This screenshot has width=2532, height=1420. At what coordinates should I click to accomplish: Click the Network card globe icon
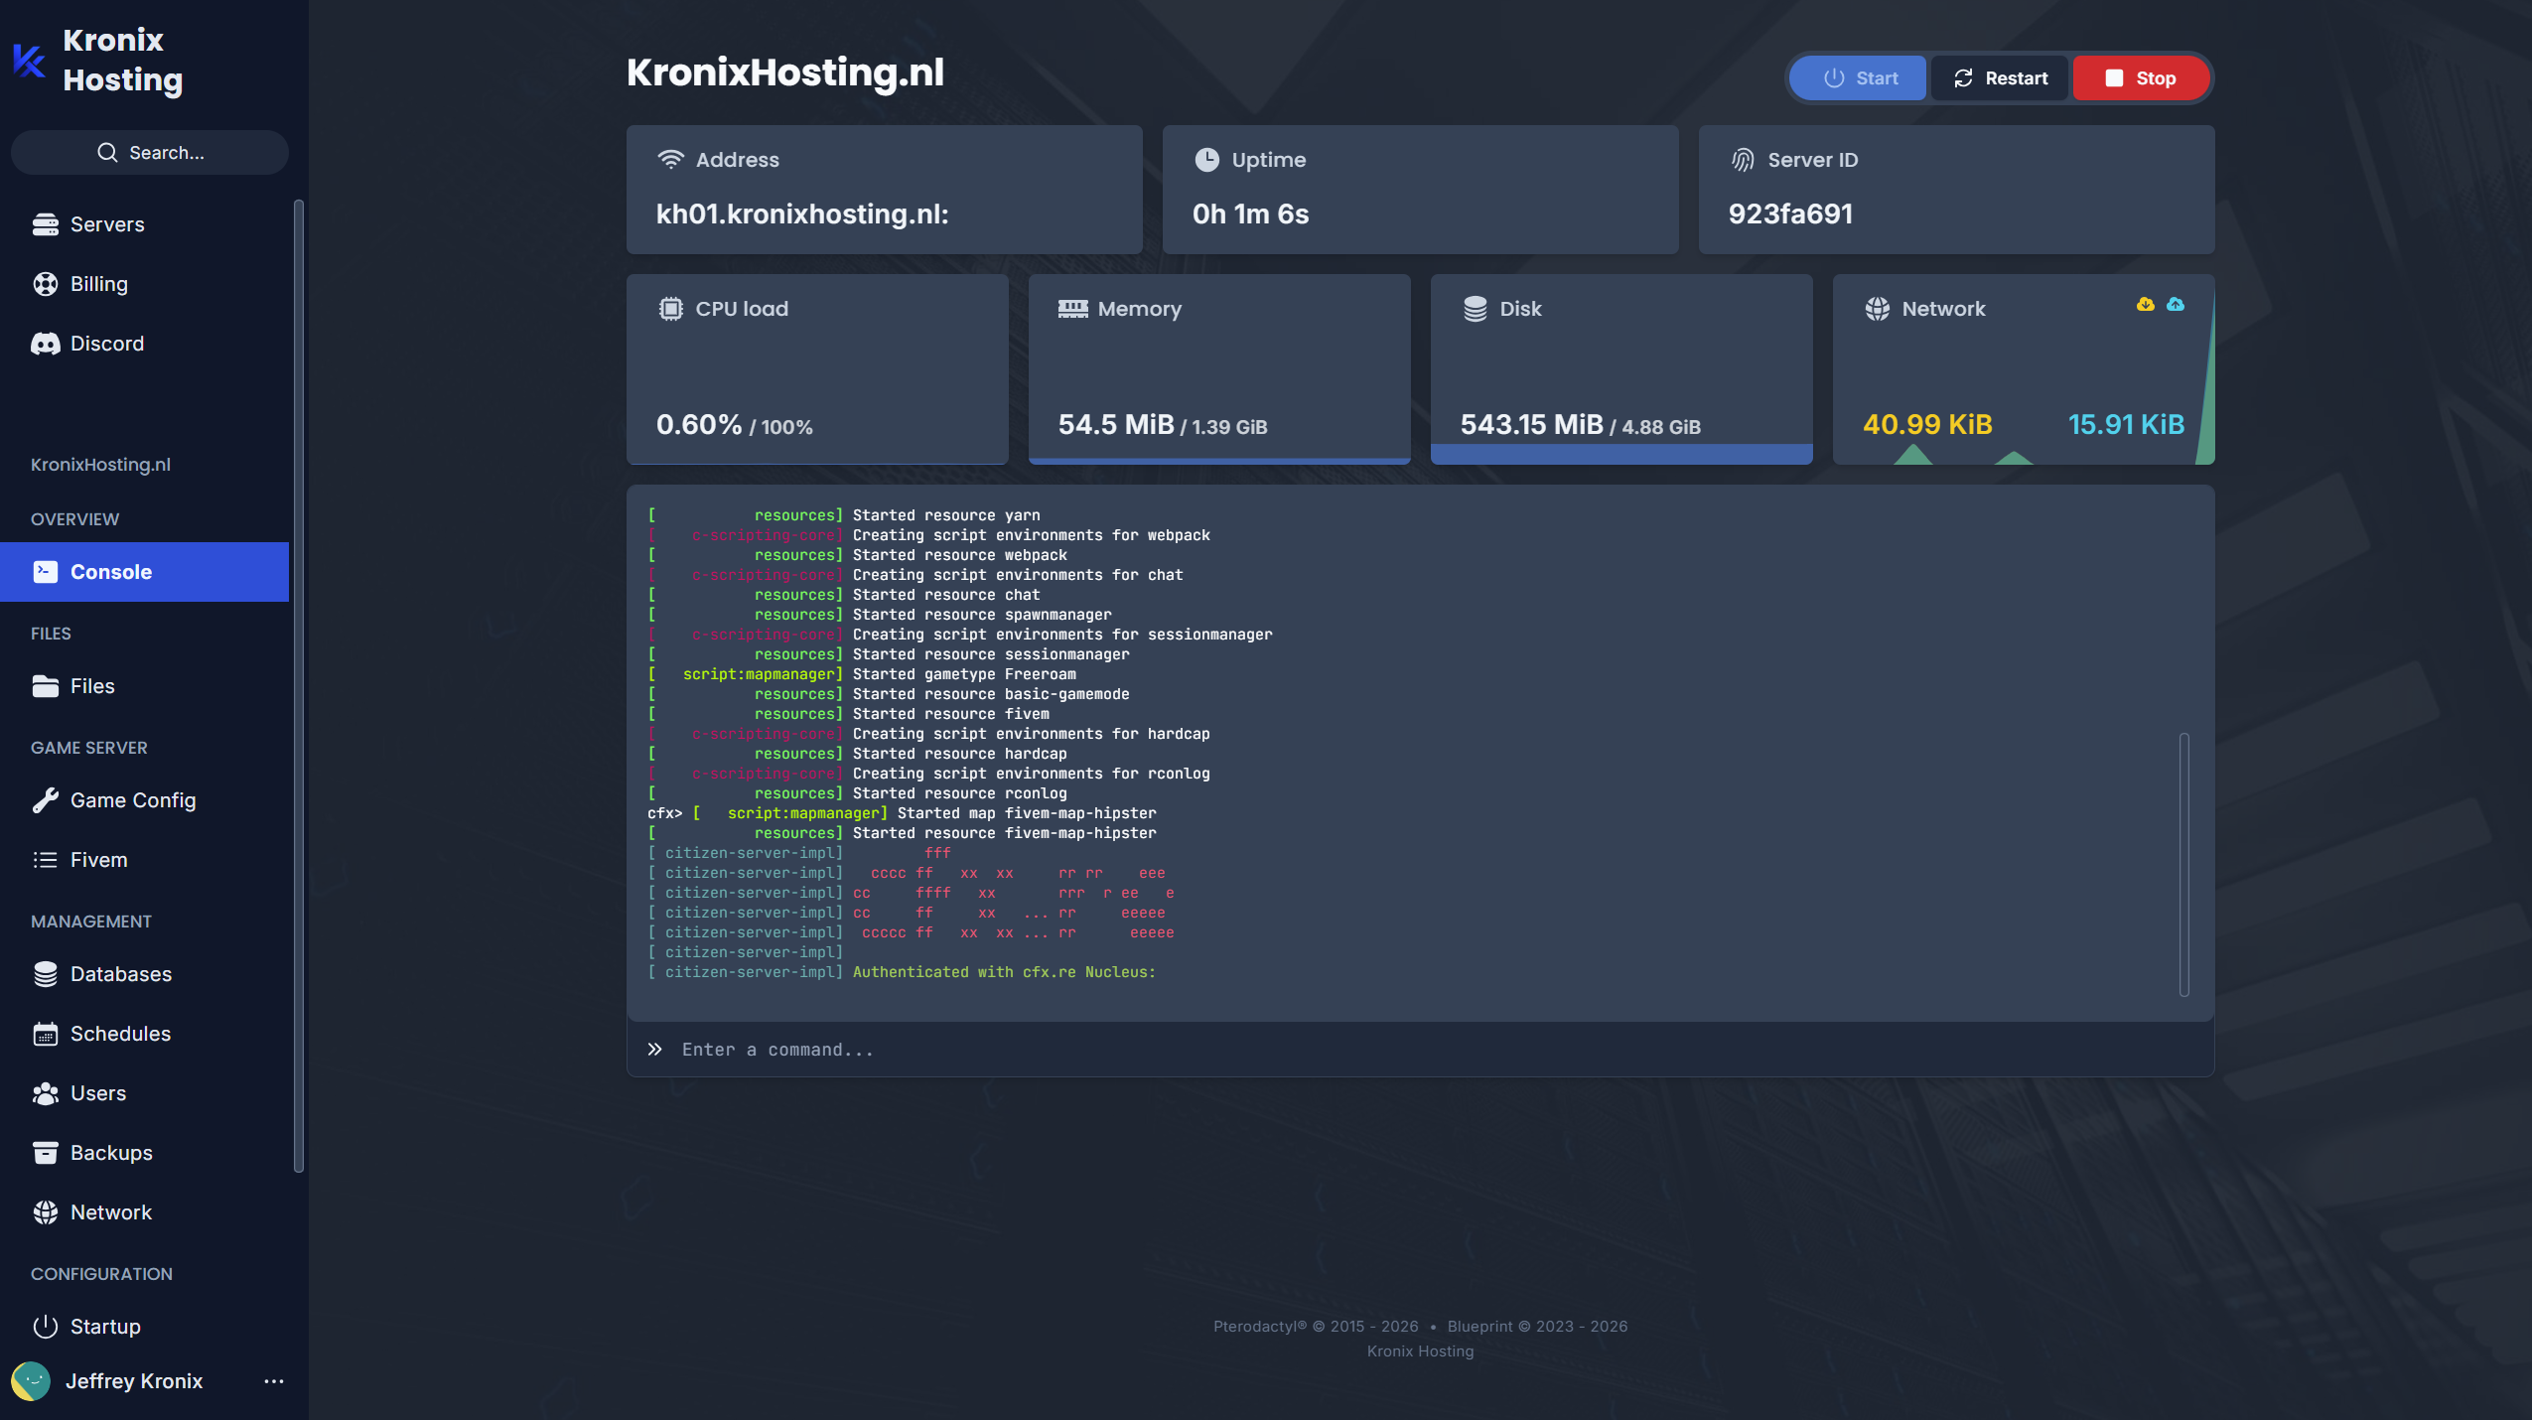[x=1878, y=309]
